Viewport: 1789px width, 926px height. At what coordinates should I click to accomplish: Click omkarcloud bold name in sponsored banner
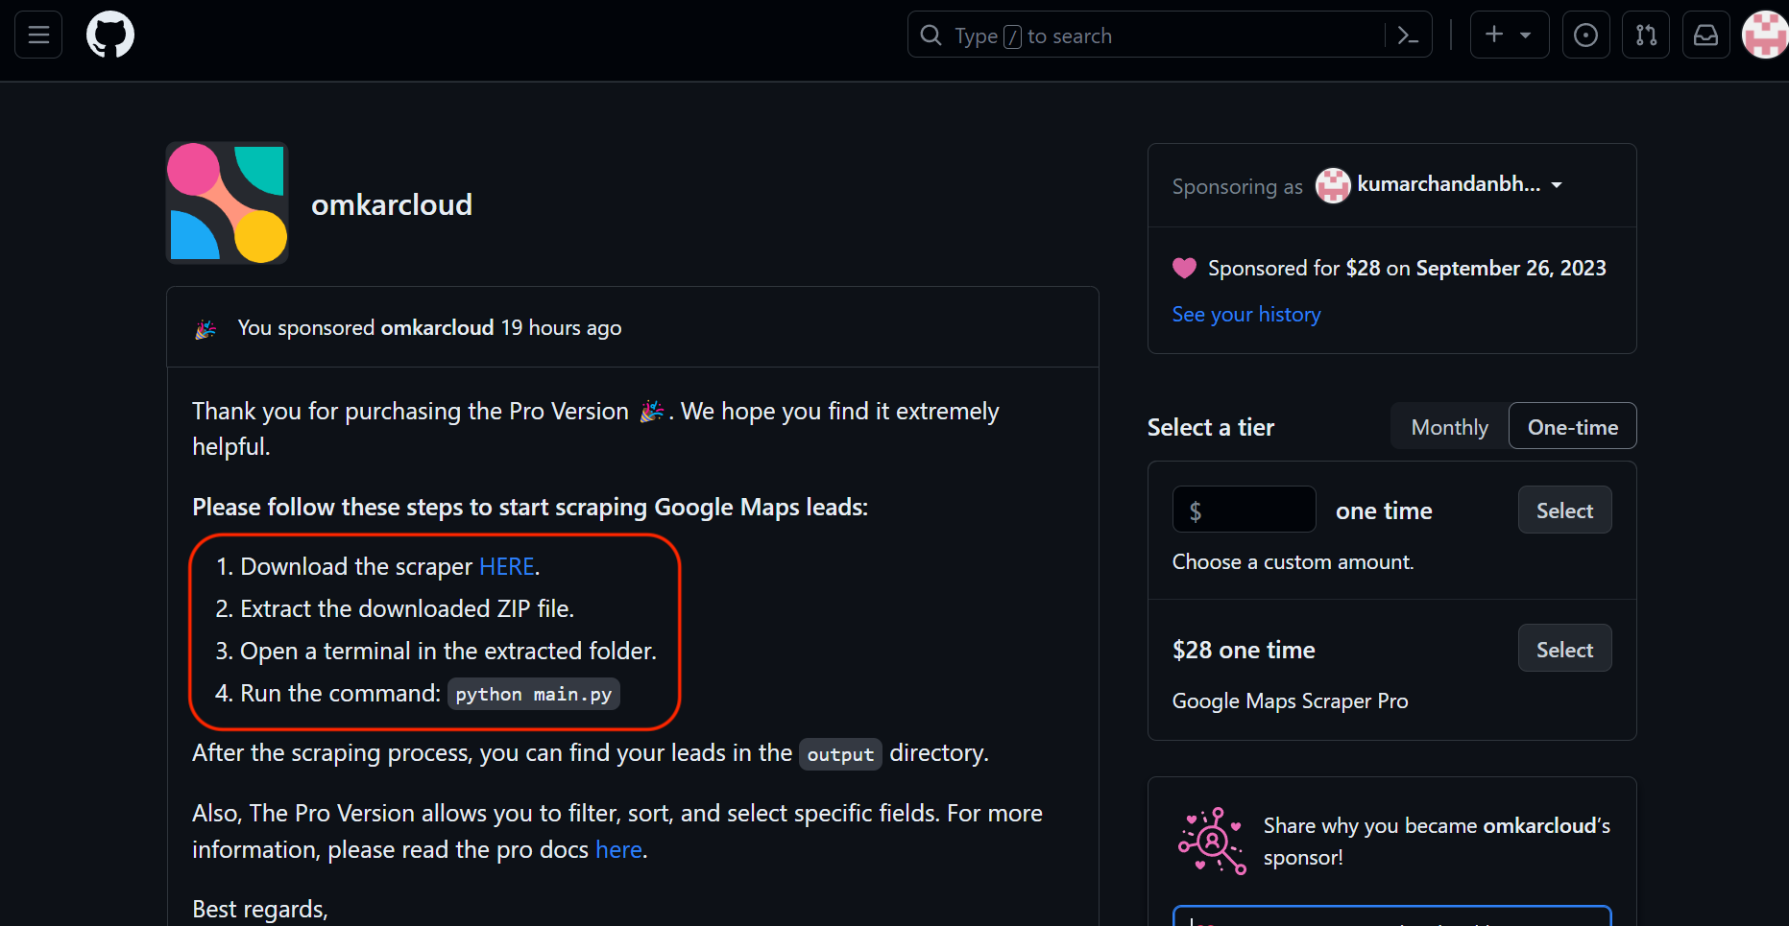tap(437, 328)
